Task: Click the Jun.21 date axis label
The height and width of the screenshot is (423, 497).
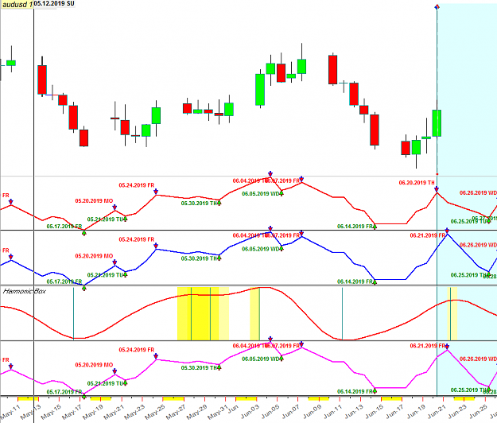Action: tap(437, 411)
